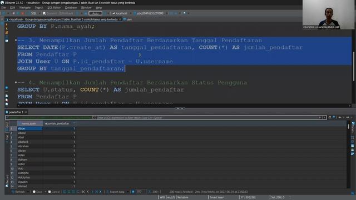The height and width of the screenshot is (200, 356).
Task: Switch to the user editor tab
Action: [x=127, y=19]
